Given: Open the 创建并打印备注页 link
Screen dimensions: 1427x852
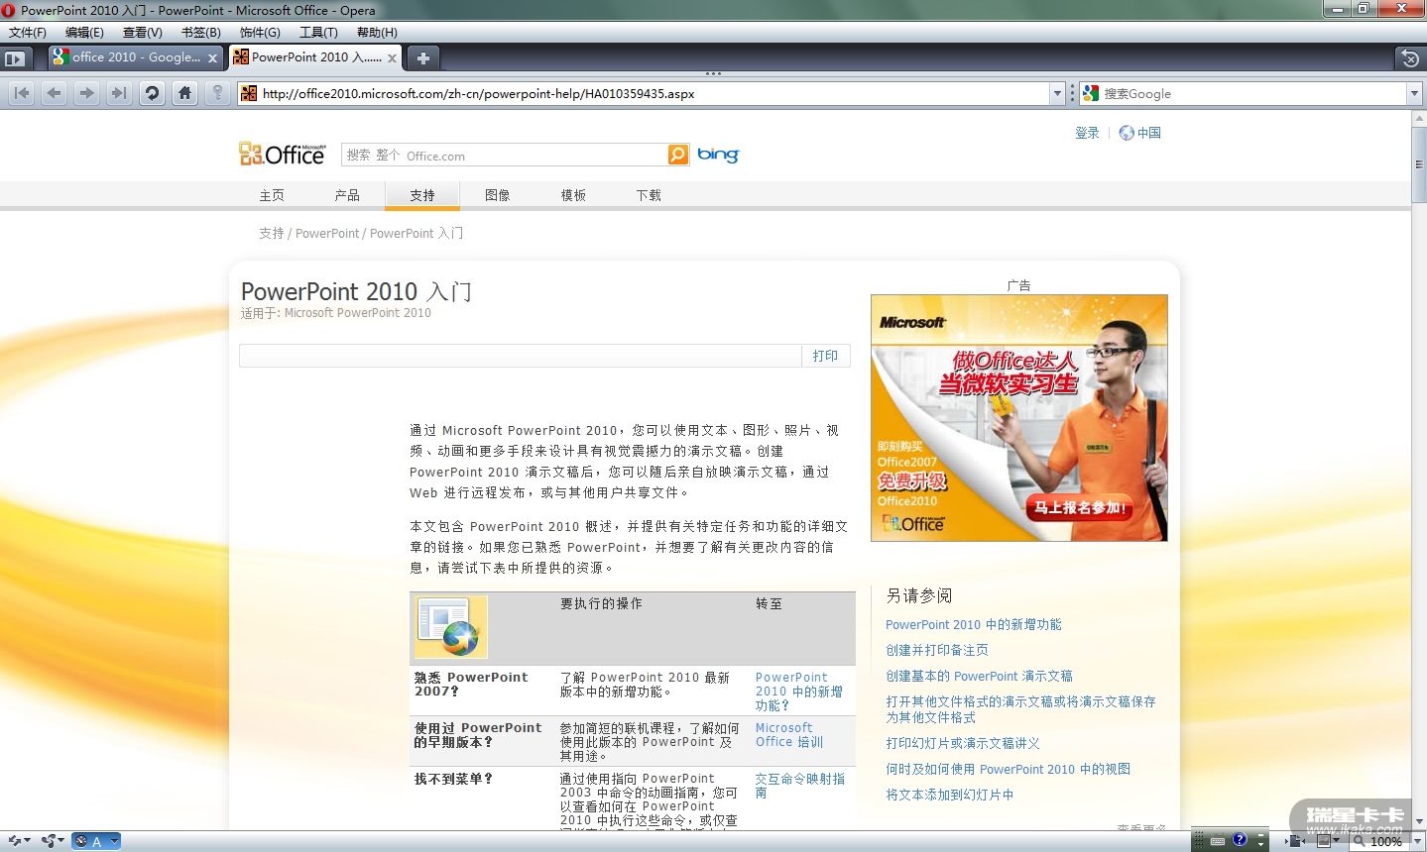Looking at the screenshot, I should click(936, 650).
